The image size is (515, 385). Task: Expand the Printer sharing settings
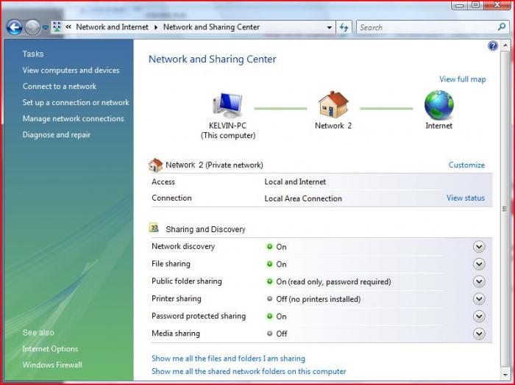click(479, 299)
